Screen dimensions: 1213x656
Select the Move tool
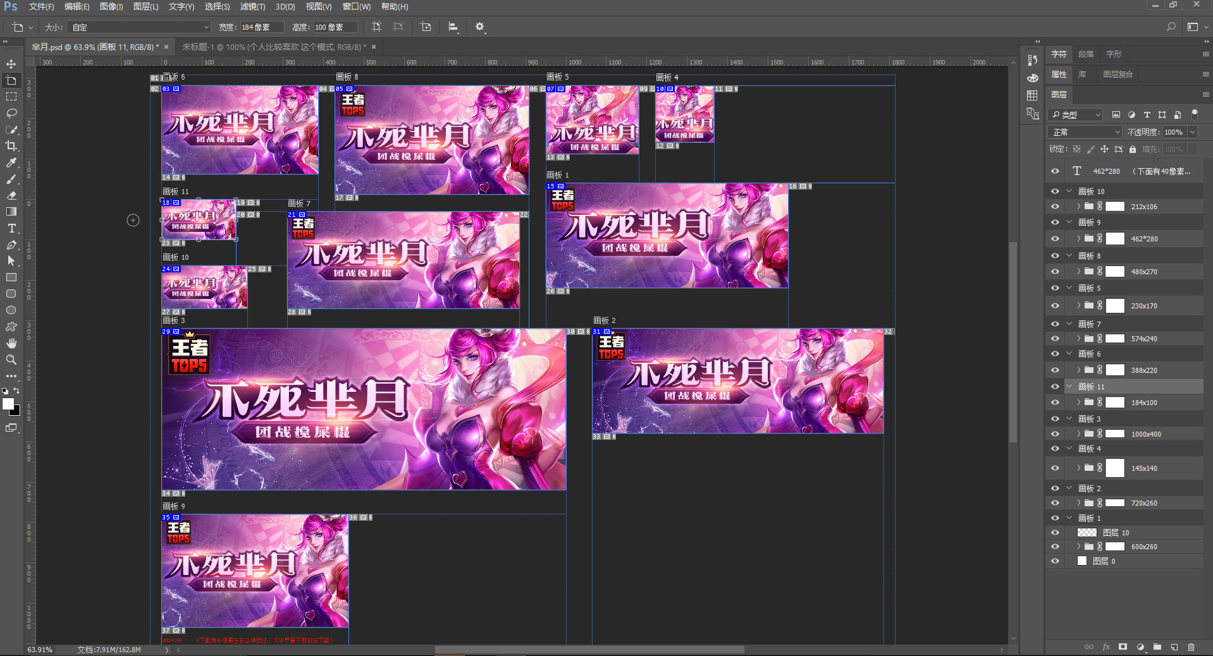11,64
